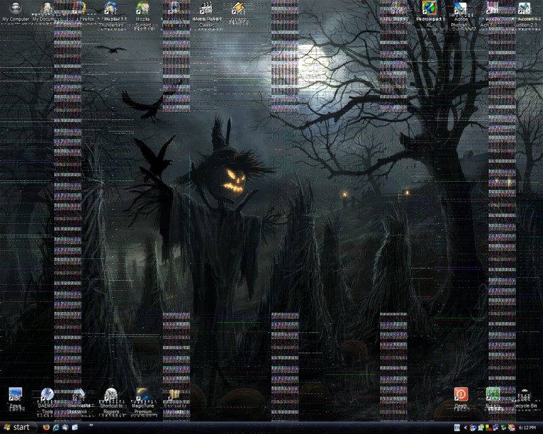Screen dimensions: 543x434
Task: Select the red Death power desktop icon
Action: (x=461, y=398)
